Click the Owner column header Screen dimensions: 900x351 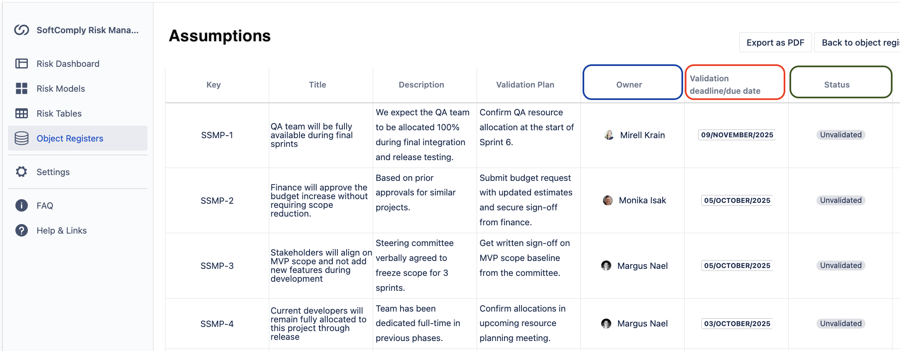click(x=629, y=85)
